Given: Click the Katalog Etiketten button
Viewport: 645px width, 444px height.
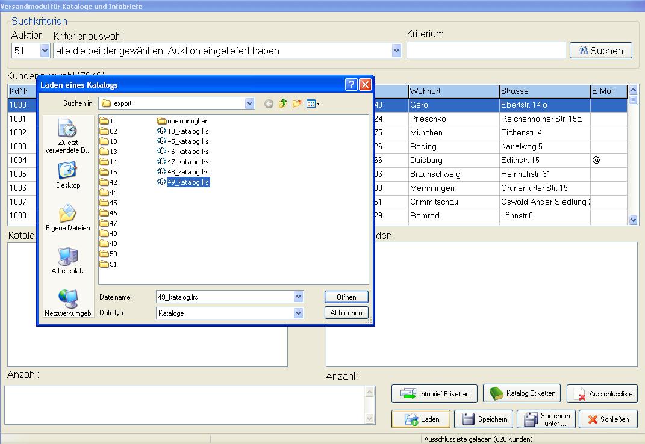Looking at the screenshot, I should pos(522,393).
